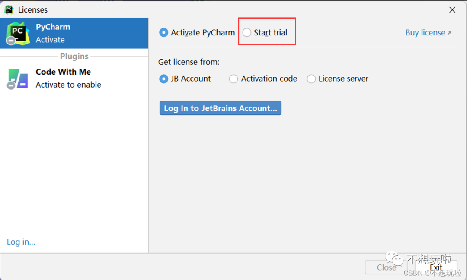Select the Activate PyCharm radio button
This screenshot has height=280, width=467.
(x=163, y=32)
